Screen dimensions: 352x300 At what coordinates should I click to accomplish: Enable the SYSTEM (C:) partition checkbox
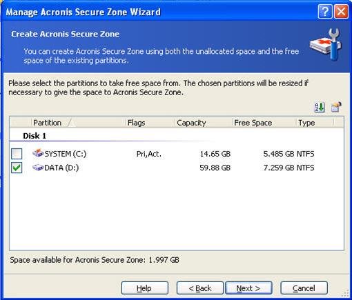[x=17, y=154]
